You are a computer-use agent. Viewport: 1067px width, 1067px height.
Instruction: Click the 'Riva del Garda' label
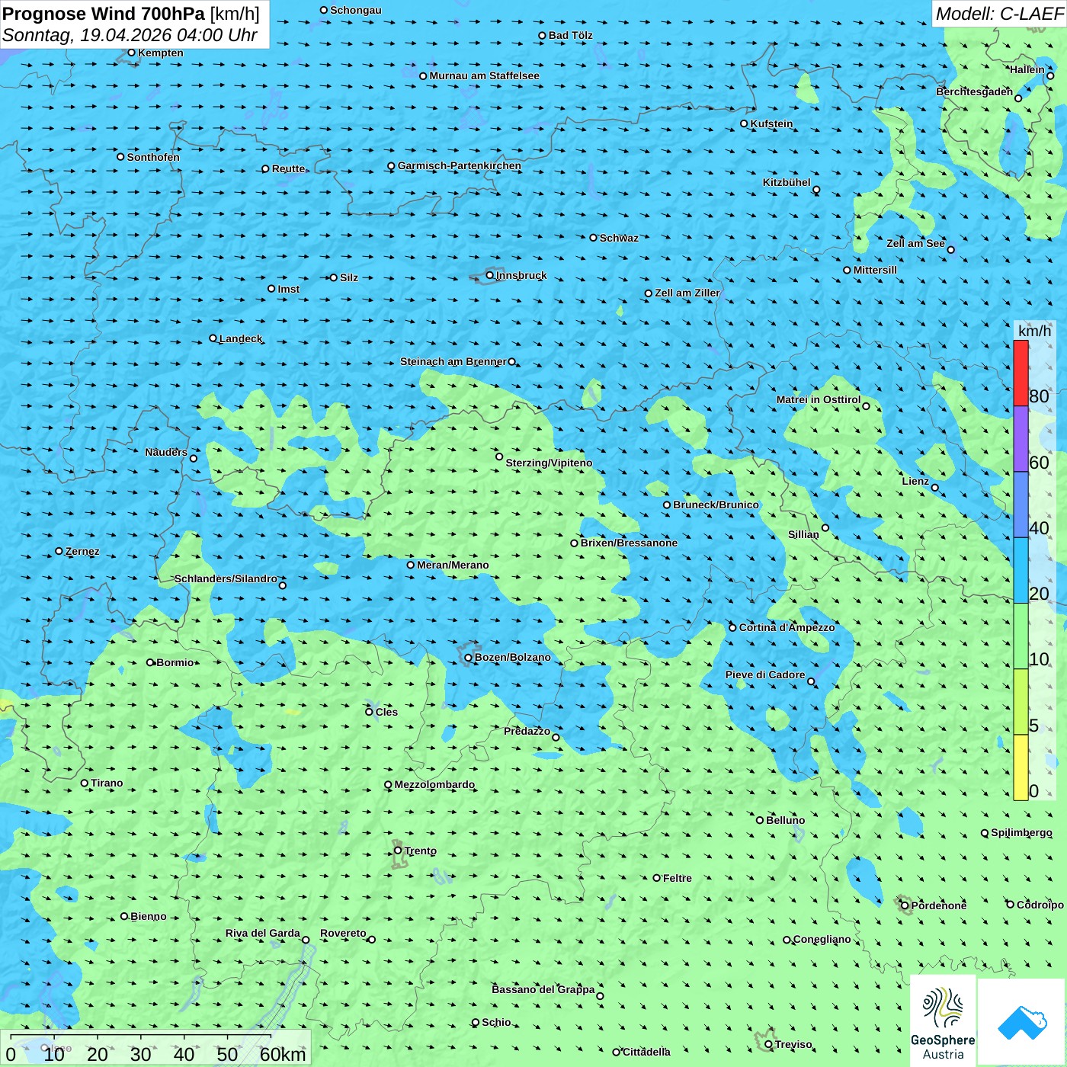pyautogui.click(x=263, y=933)
